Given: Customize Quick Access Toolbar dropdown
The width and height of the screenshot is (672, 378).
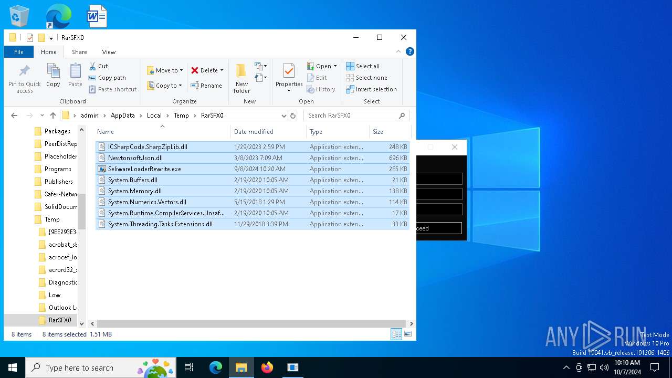Looking at the screenshot, I should (51, 38).
